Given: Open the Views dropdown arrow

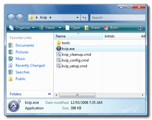Looking at the screenshot, I should click(60, 28).
